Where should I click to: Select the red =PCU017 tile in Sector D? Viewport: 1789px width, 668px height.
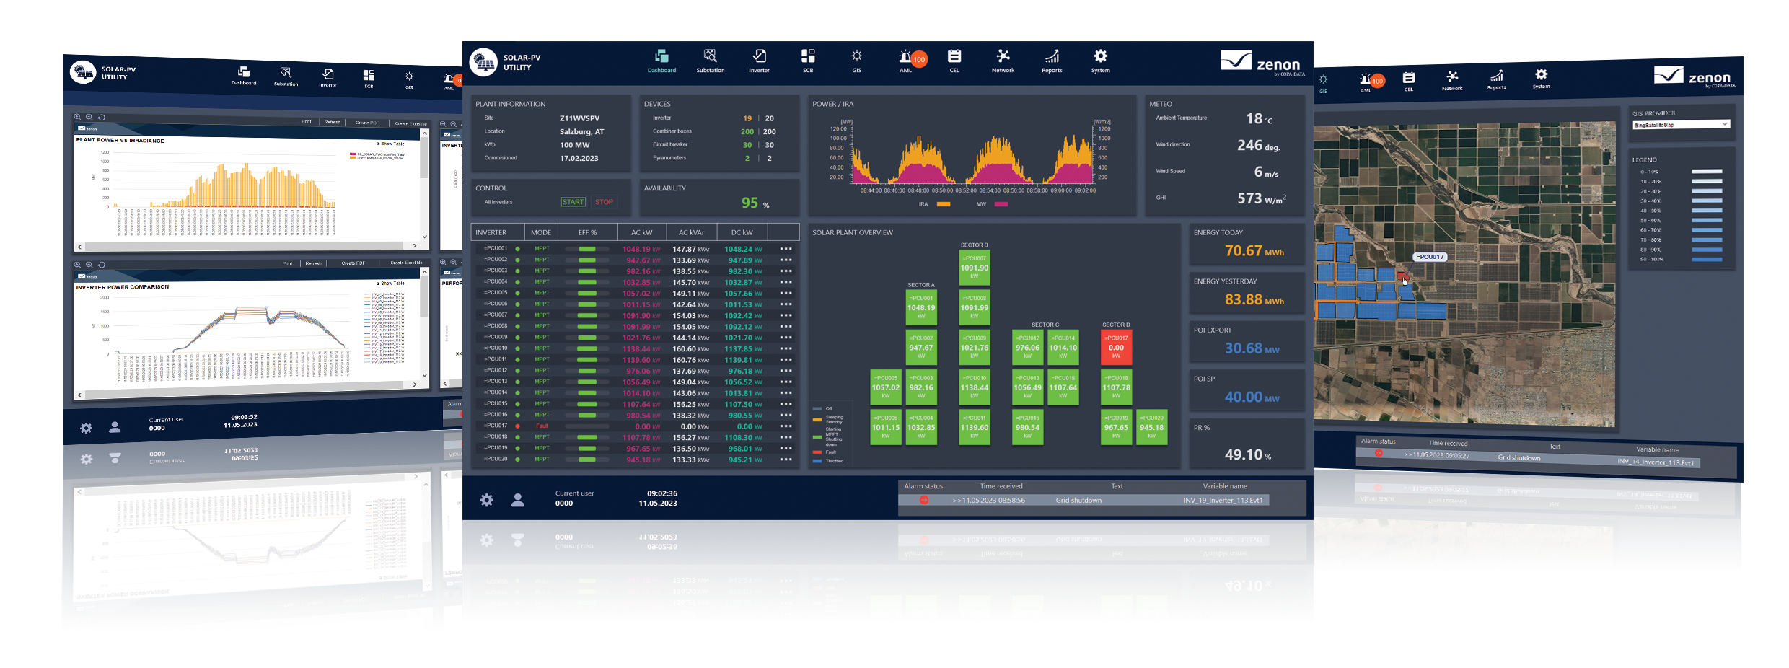point(1116,347)
